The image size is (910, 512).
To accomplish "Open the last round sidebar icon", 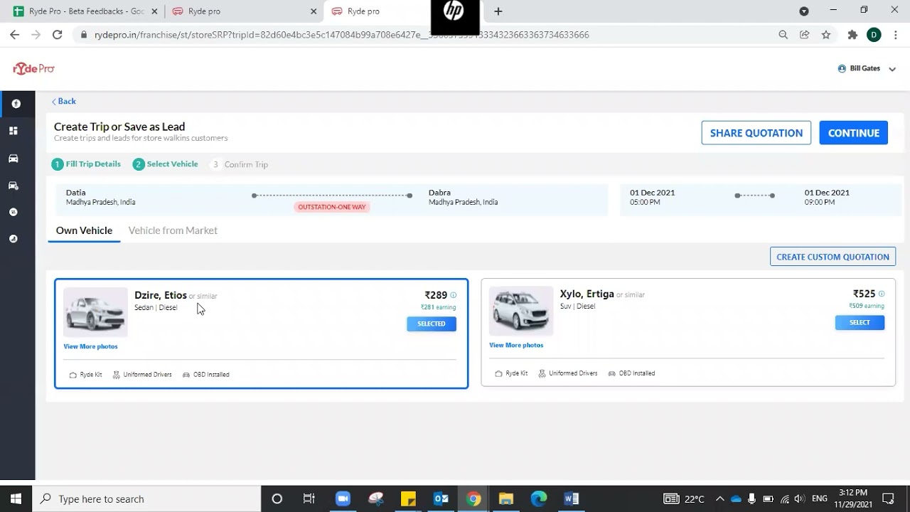I will point(13,239).
